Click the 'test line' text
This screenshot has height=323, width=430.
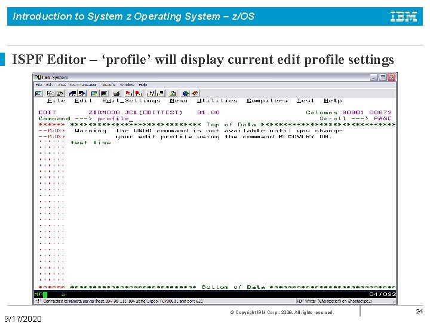[x=91, y=142]
